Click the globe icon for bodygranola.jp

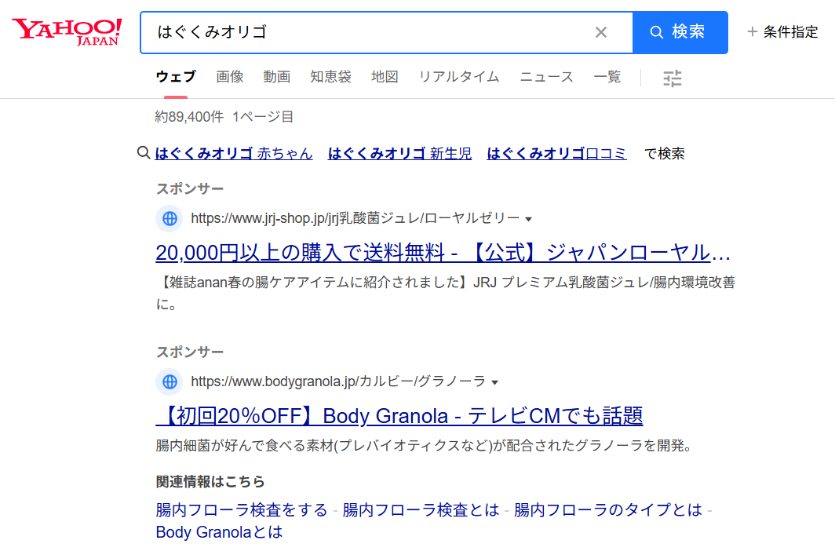[x=170, y=381]
